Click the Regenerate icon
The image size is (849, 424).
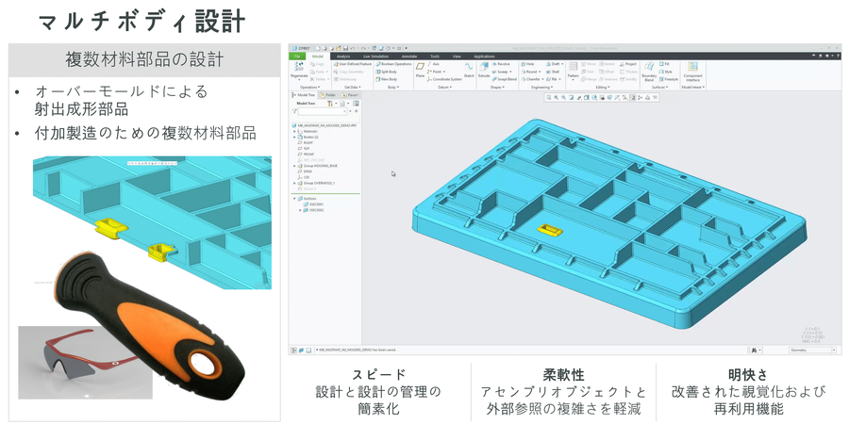pos(299,71)
